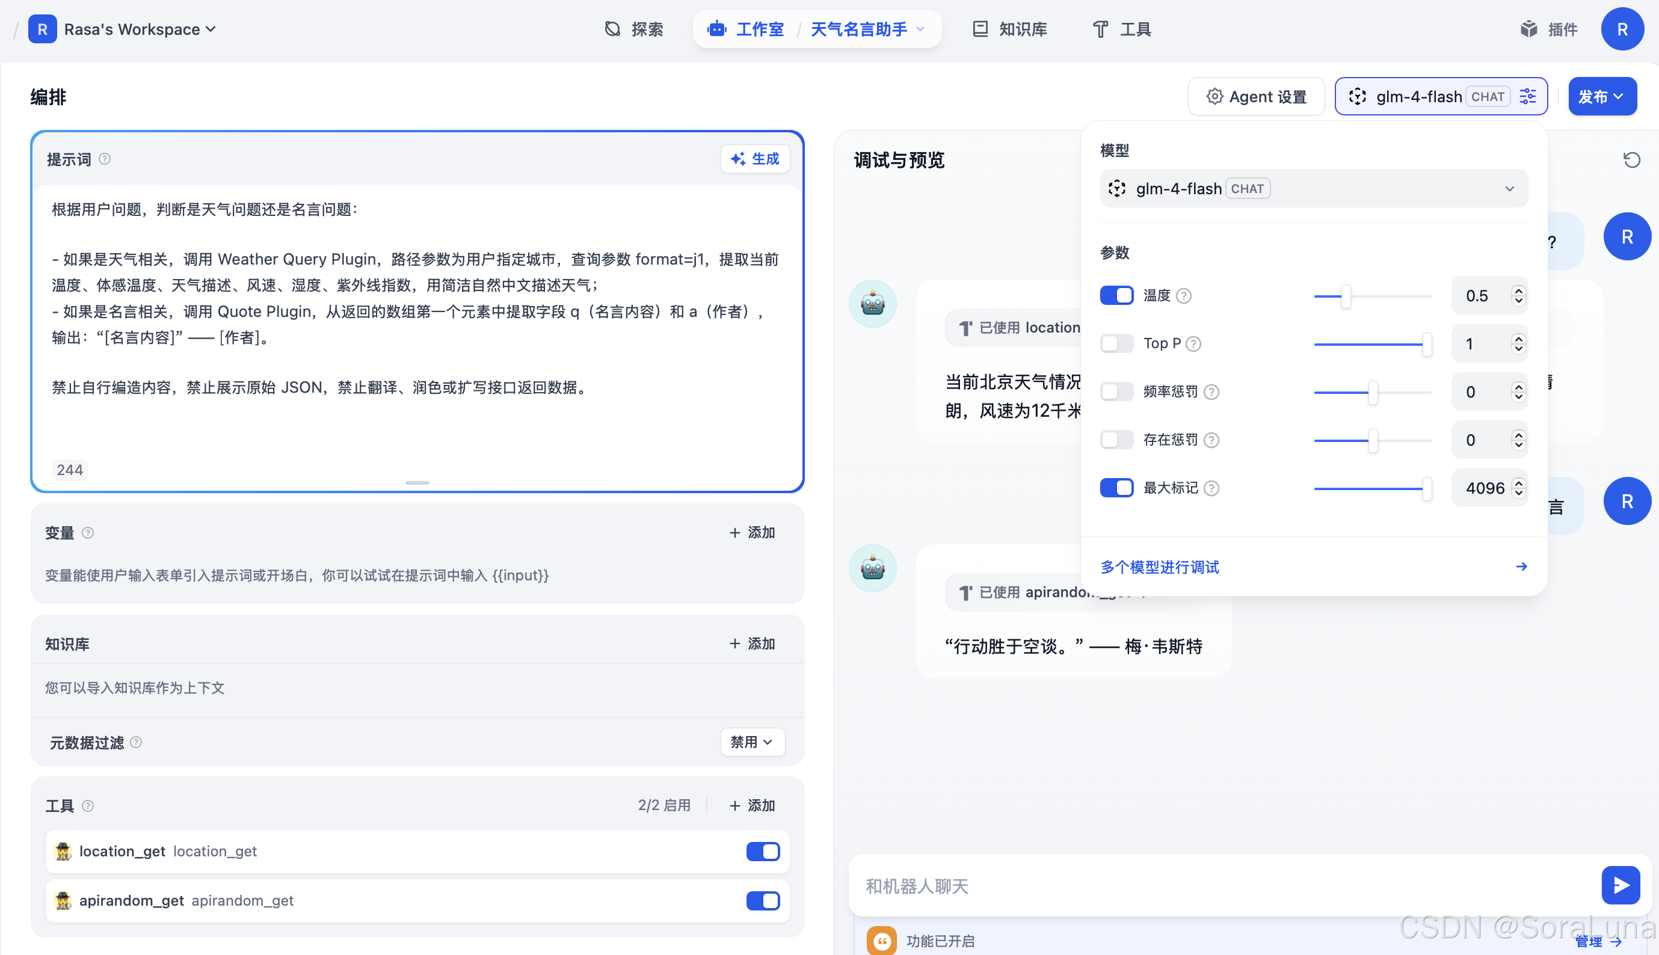Open the 元数据过滤 禁用 dropdown
The height and width of the screenshot is (955, 1659).
click(752, 743)
